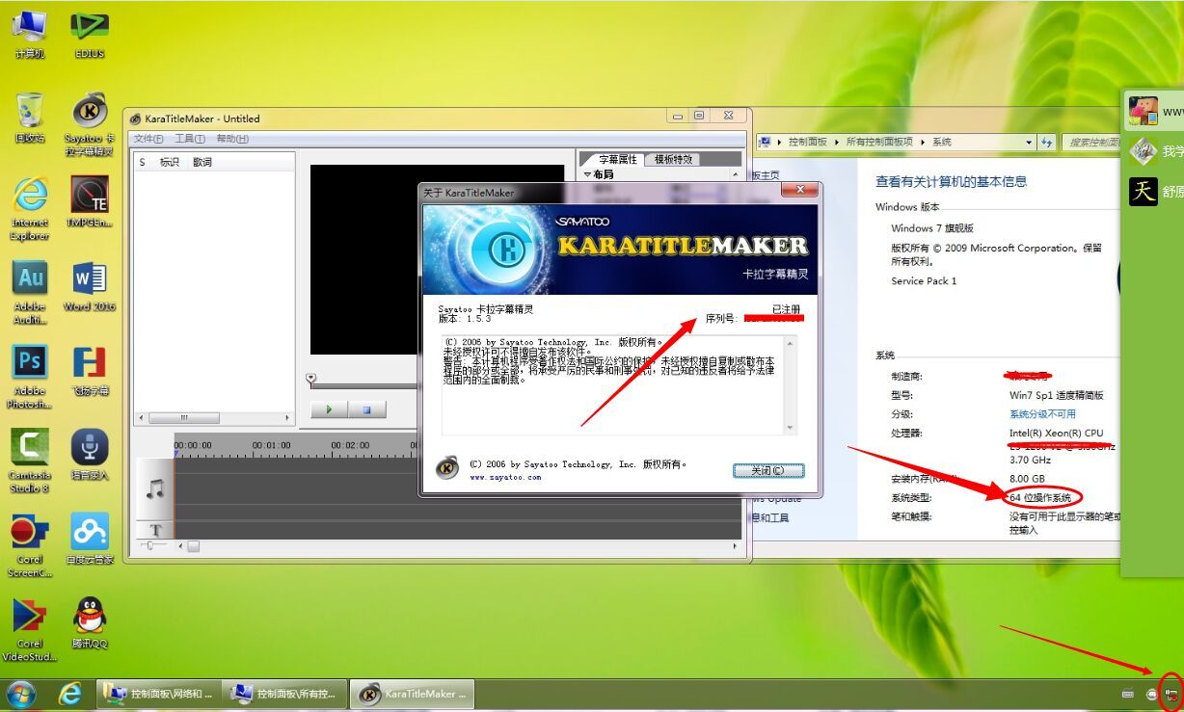Click the T subtitle track icon
This screenshot has height=712, width=1184.
click(x=155, y=530)
